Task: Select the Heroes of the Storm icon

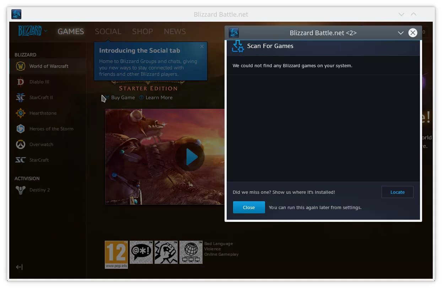Action: tap(21, 129)
